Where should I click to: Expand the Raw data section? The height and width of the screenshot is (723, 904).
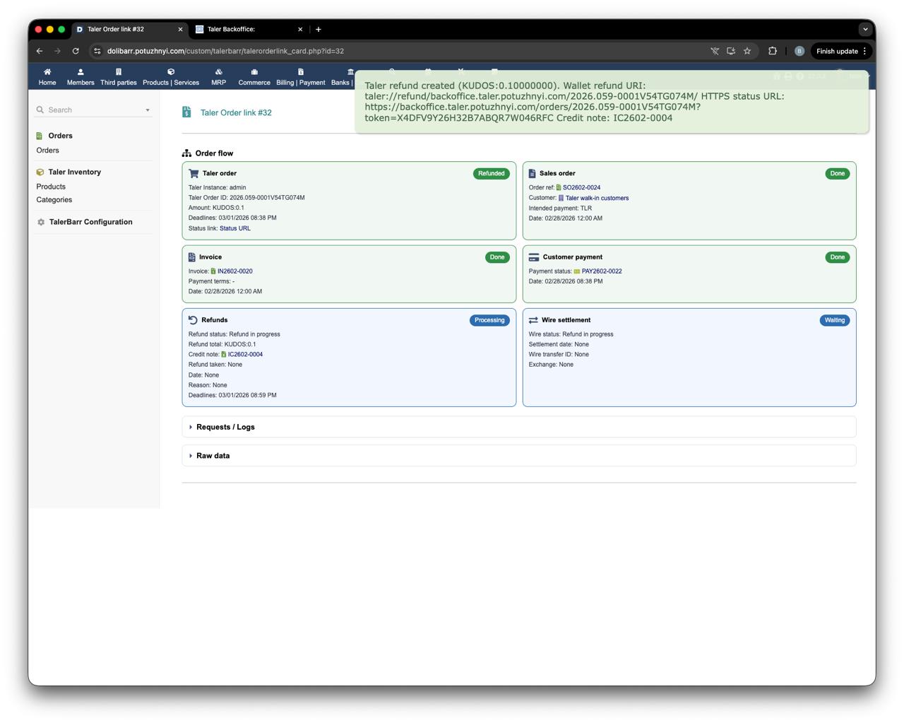pos(213,456)
